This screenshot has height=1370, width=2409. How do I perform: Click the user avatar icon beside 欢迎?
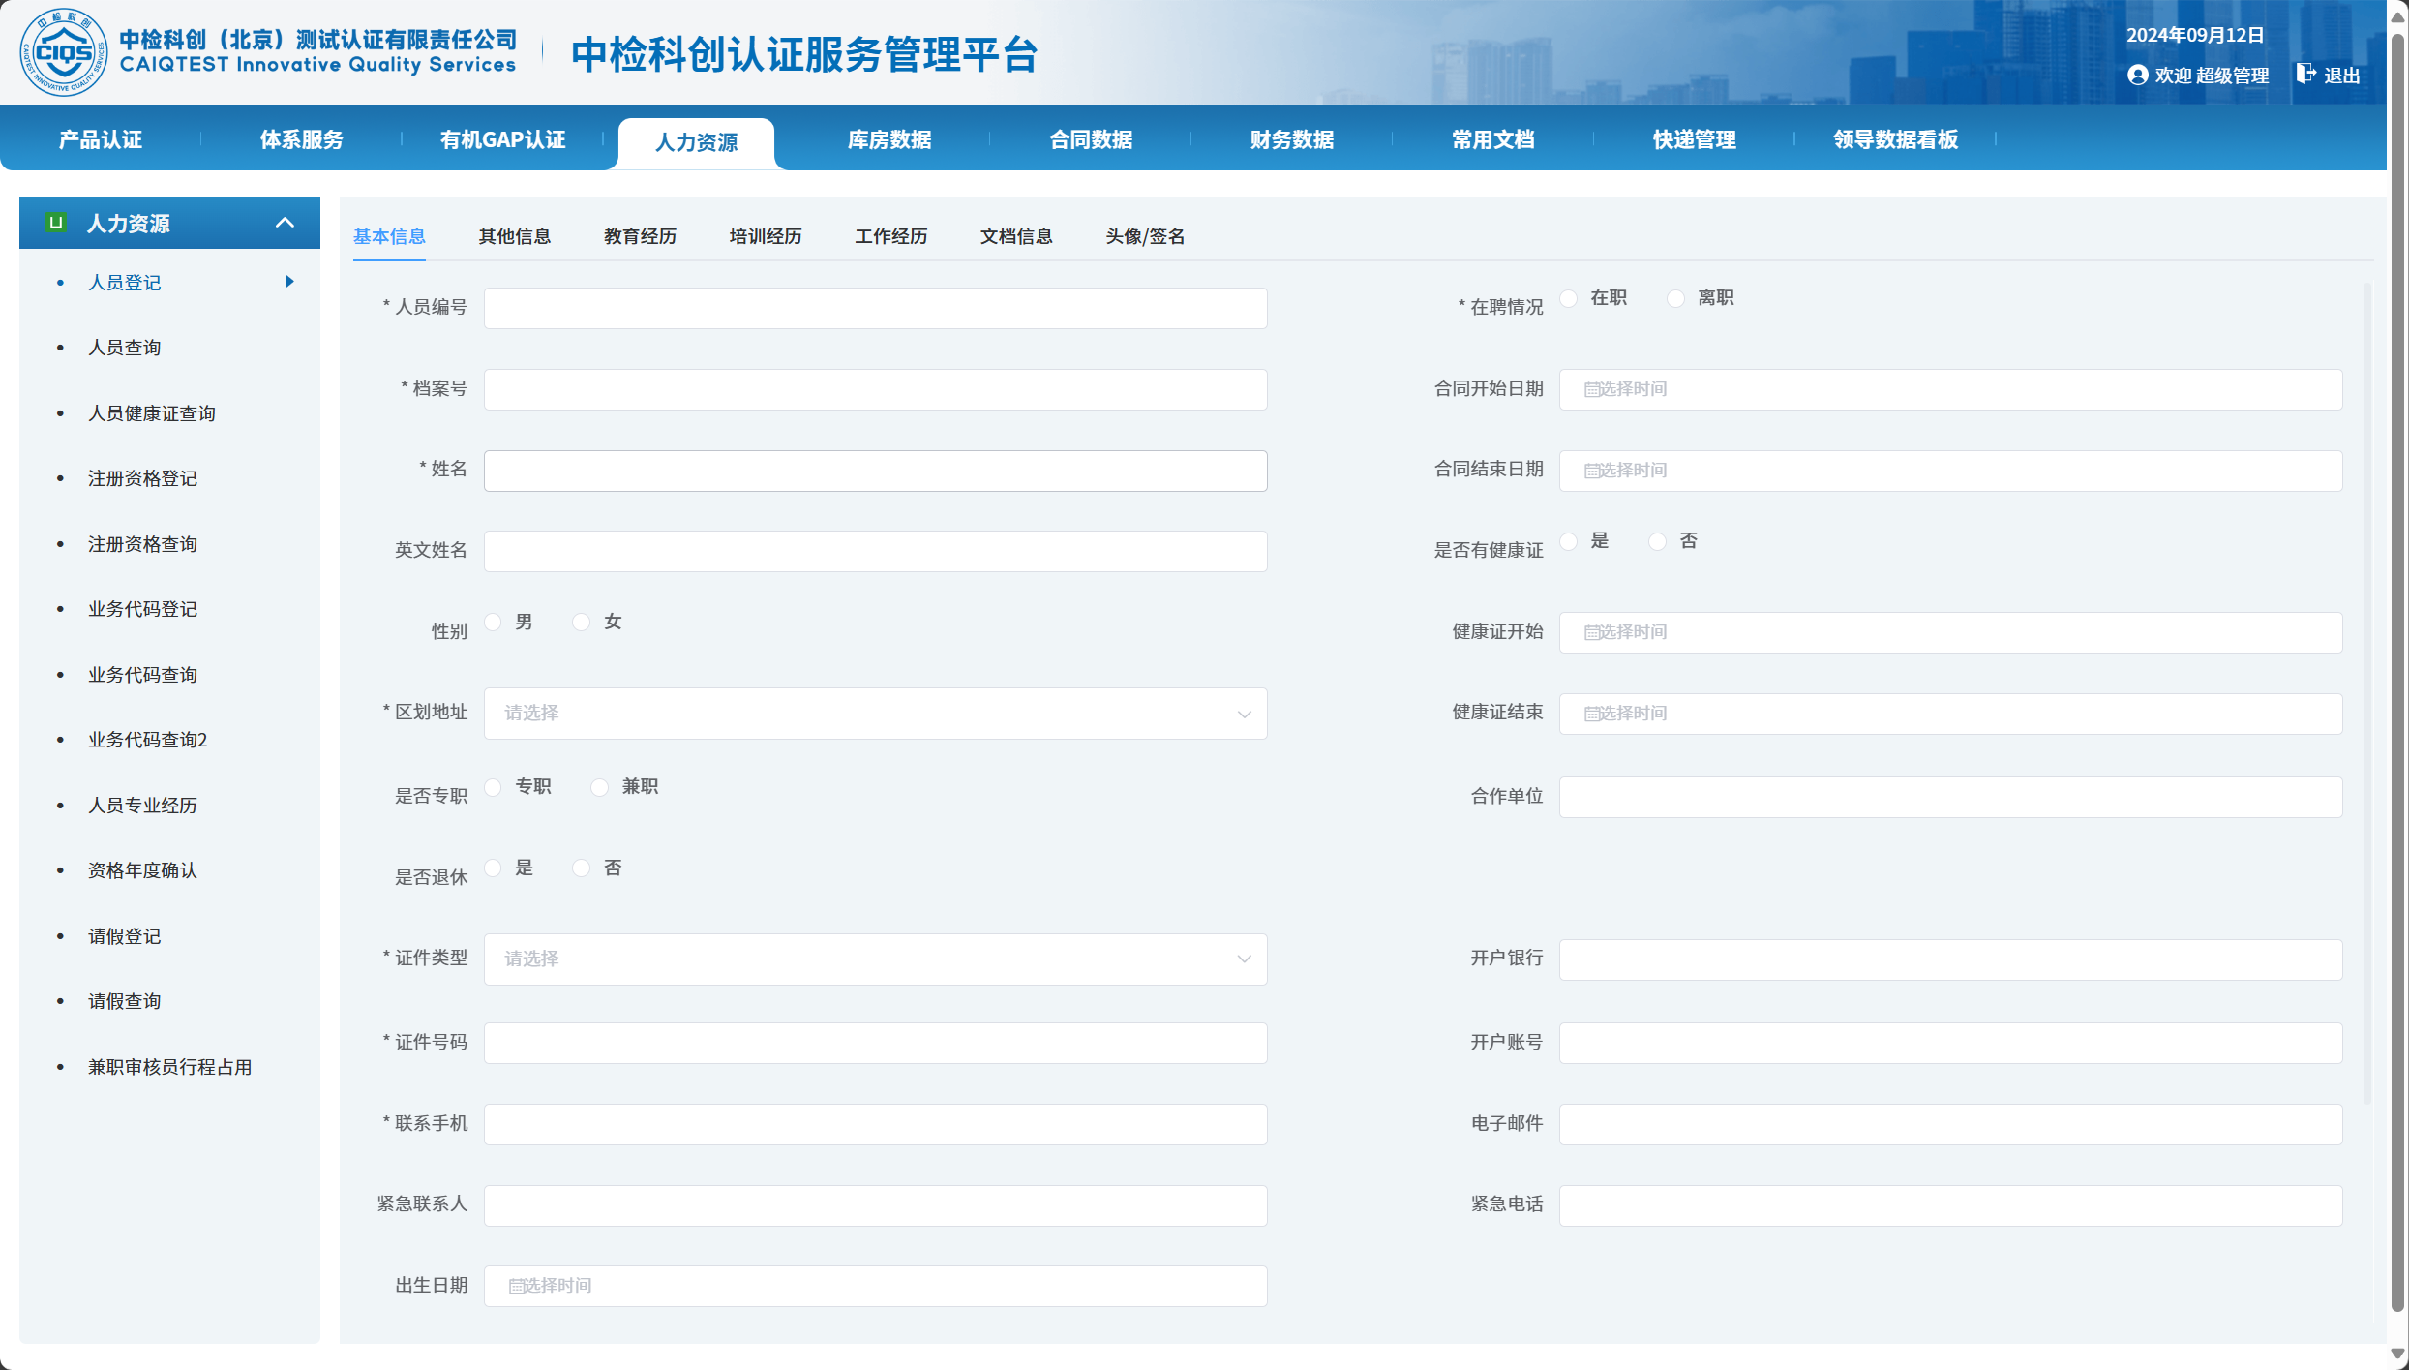(x=2137, y=76)
